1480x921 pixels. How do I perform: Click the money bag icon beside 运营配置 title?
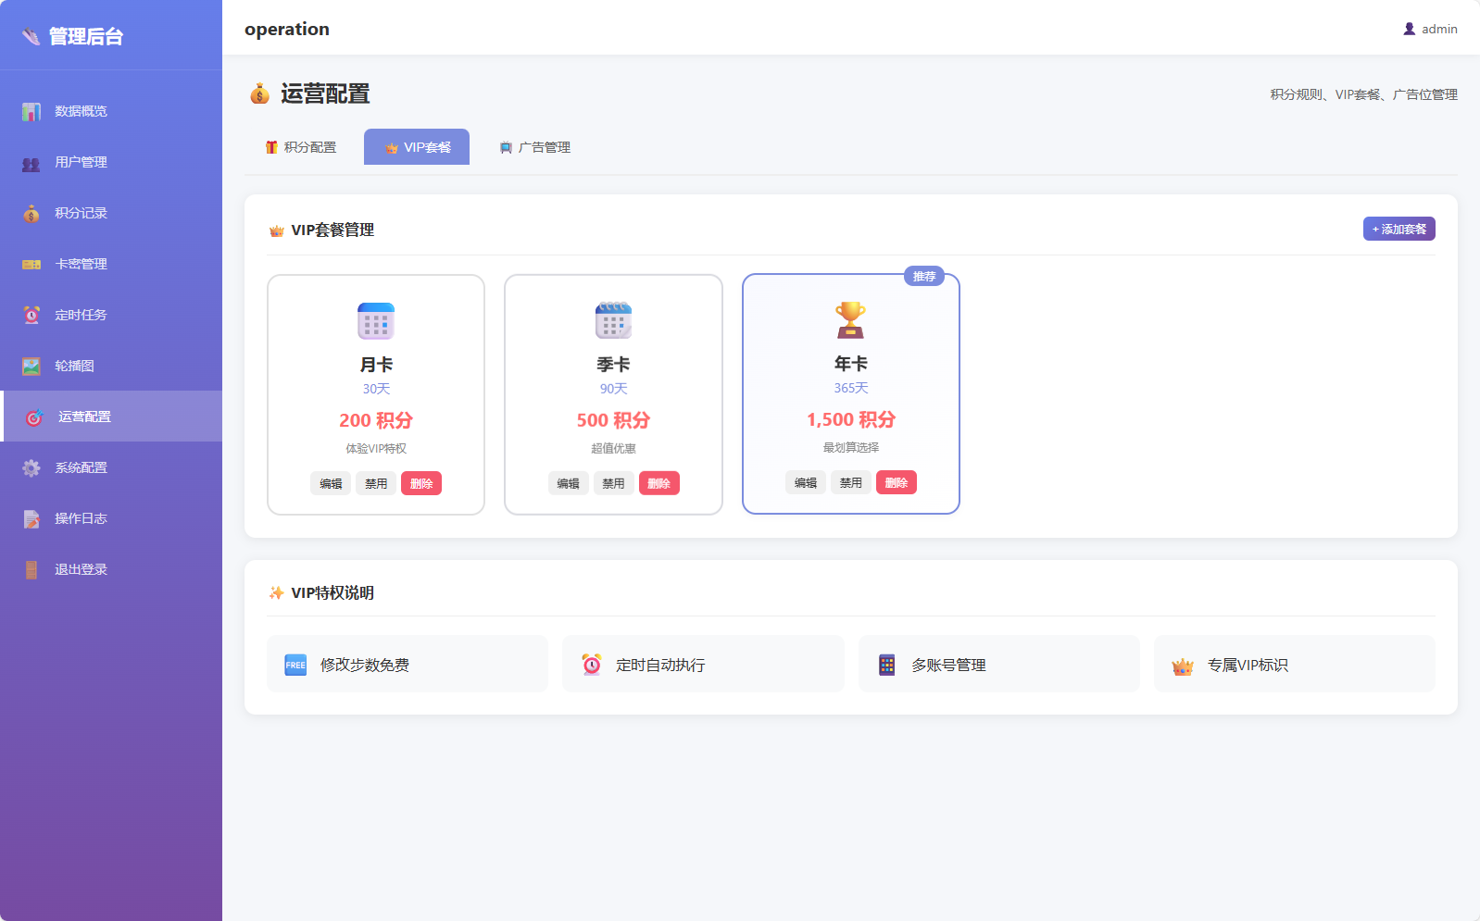coord(260,93)
